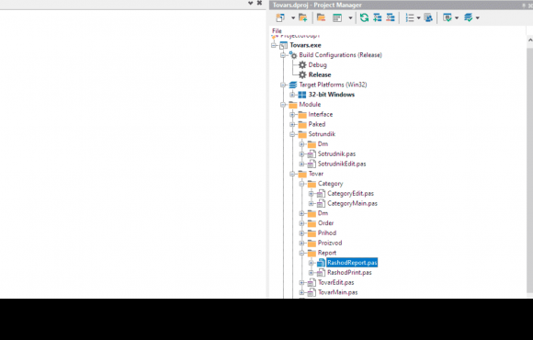
Task: Select the Debug build configuration
Action: pyautogui.click(x=317, y=65)
